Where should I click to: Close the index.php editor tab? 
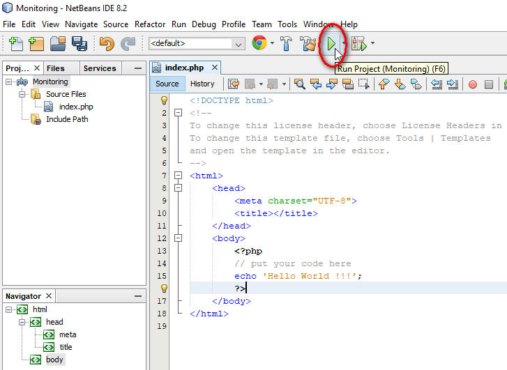click(x=215, y=68)
